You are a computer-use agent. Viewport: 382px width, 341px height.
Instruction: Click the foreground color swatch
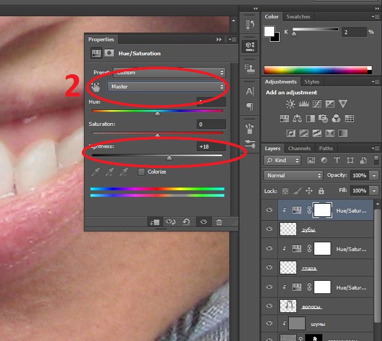269,31
